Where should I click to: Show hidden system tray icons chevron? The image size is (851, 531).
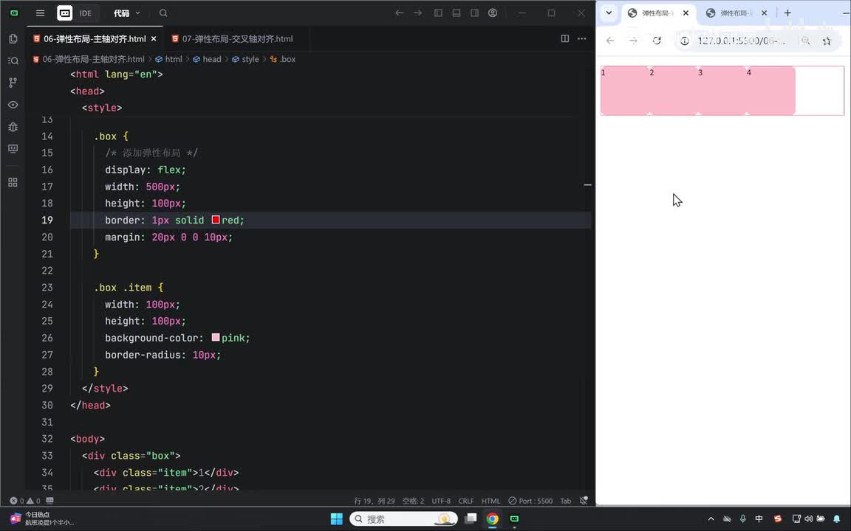click(x=711, y=518)
